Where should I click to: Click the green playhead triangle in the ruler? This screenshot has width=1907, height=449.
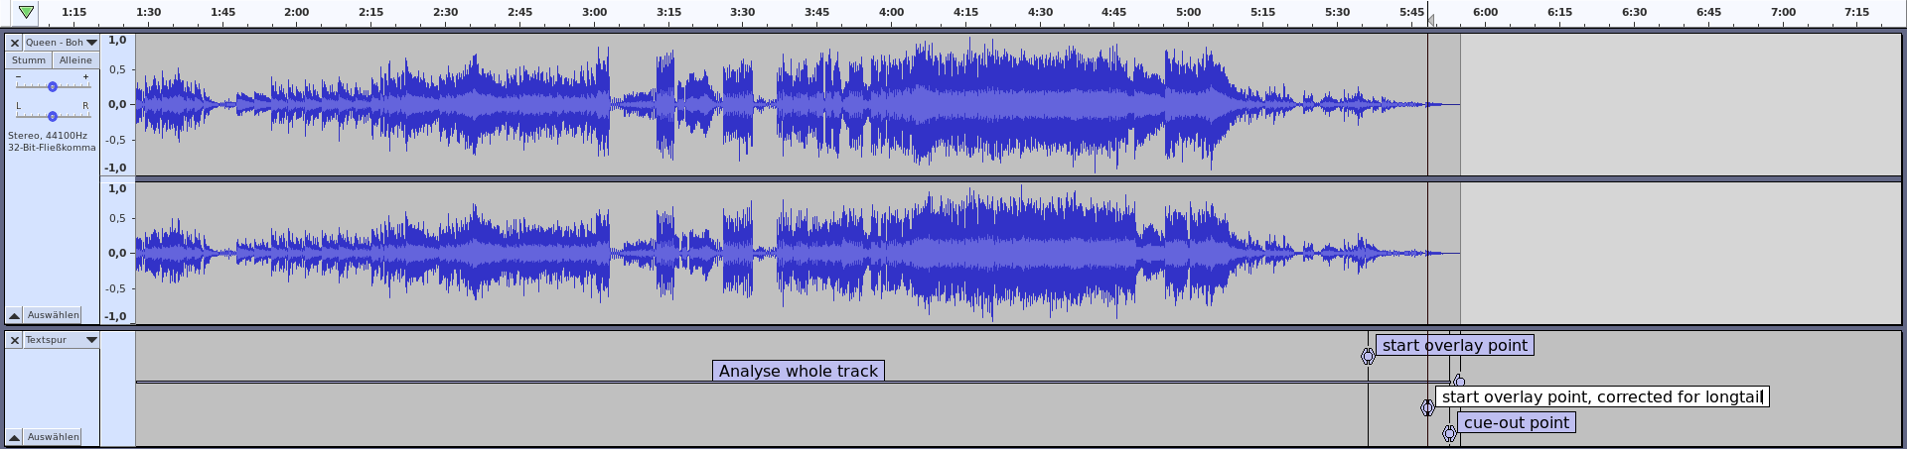coord(26,12)
